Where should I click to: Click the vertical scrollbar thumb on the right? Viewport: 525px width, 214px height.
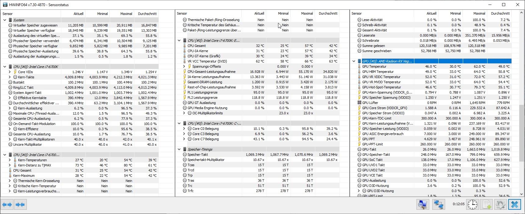coord(522,133)
